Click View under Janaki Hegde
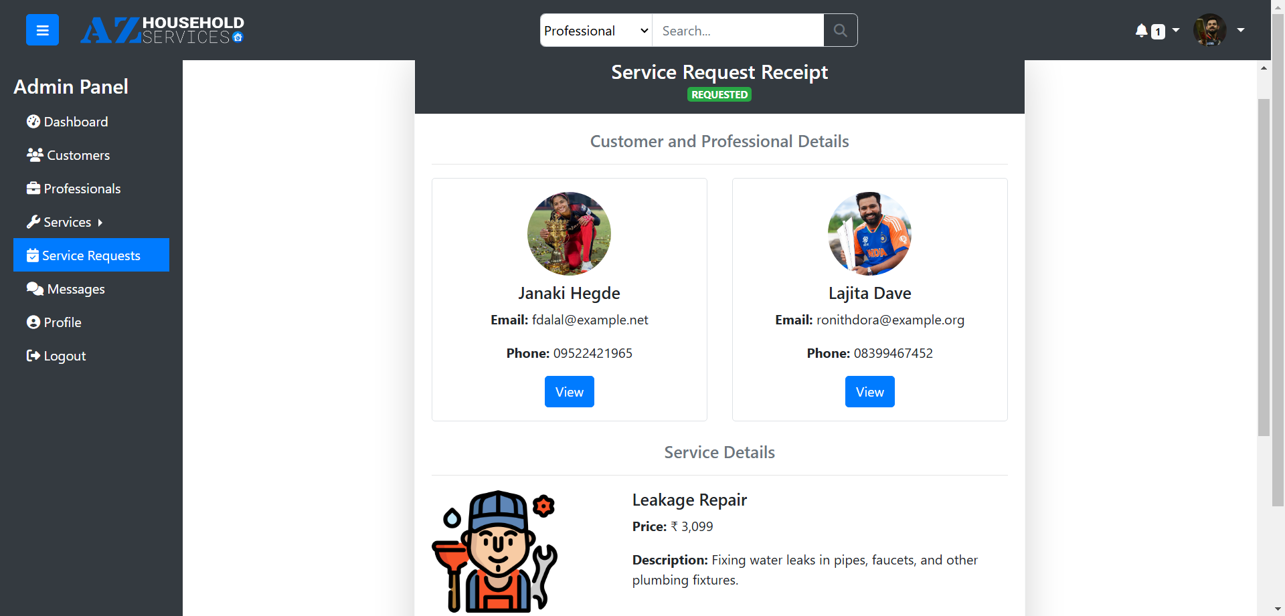The image size is (1285, 616). (569, 391)
